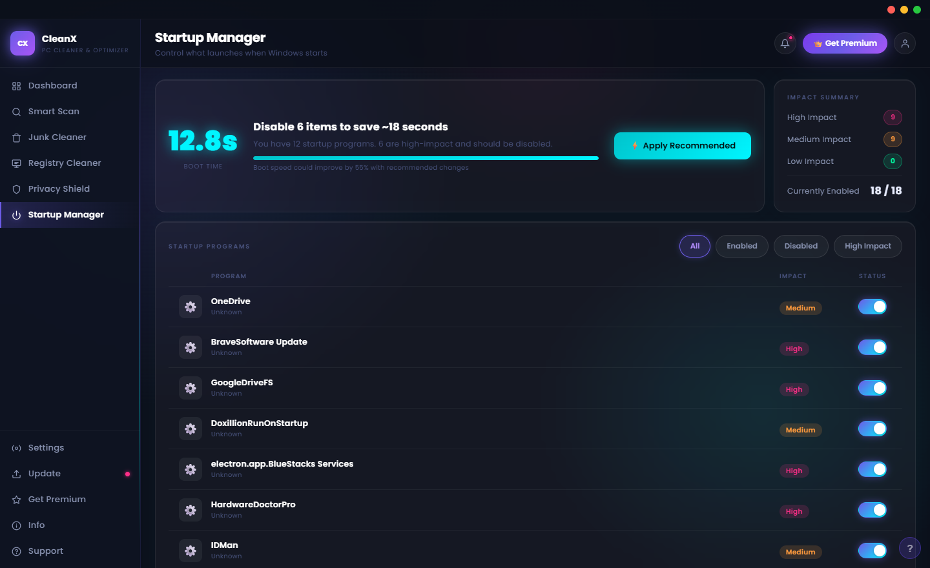This screenshot has height=568, width=930.
Task: Click the 12.8s boot time value
Action: coord(203,141)
